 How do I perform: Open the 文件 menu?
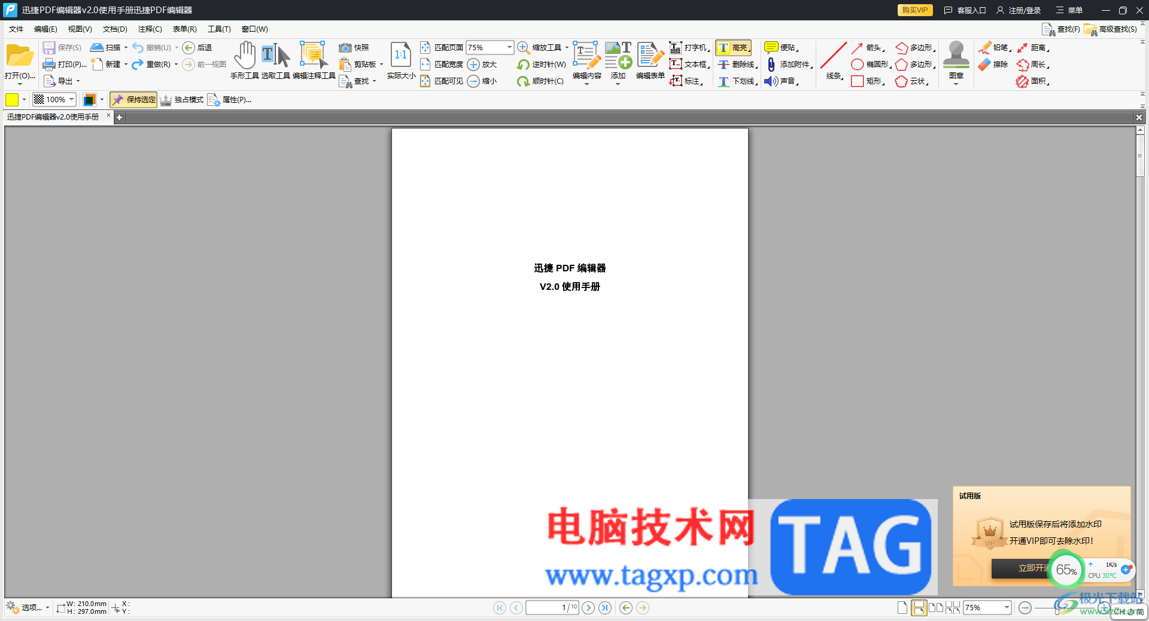(x=16, y=29)
